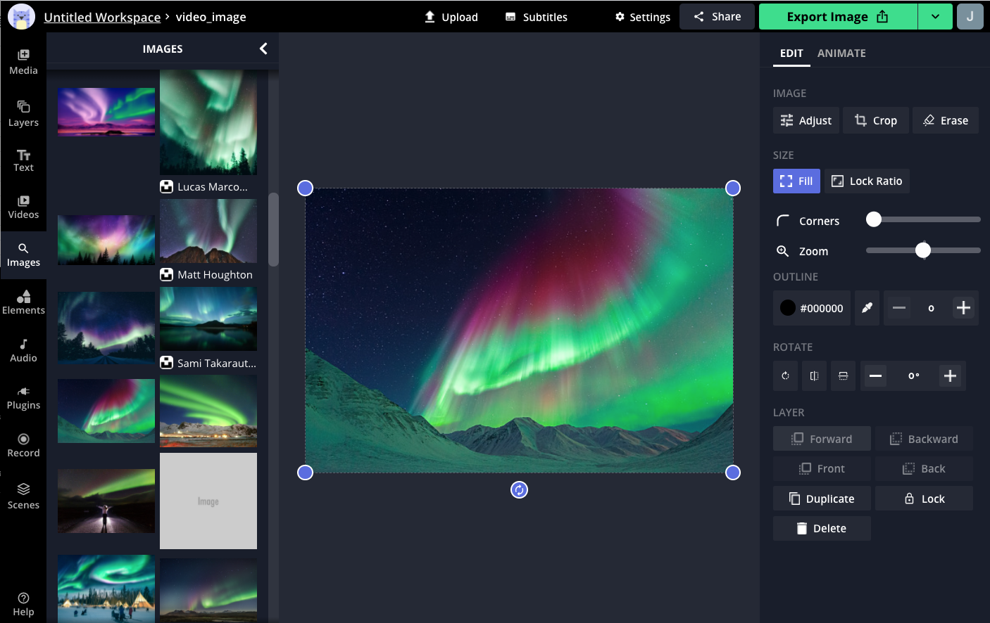Viewport: 990px width, 623px height.
Task: Delete the selected layer
Action: [x=822, y=528]
